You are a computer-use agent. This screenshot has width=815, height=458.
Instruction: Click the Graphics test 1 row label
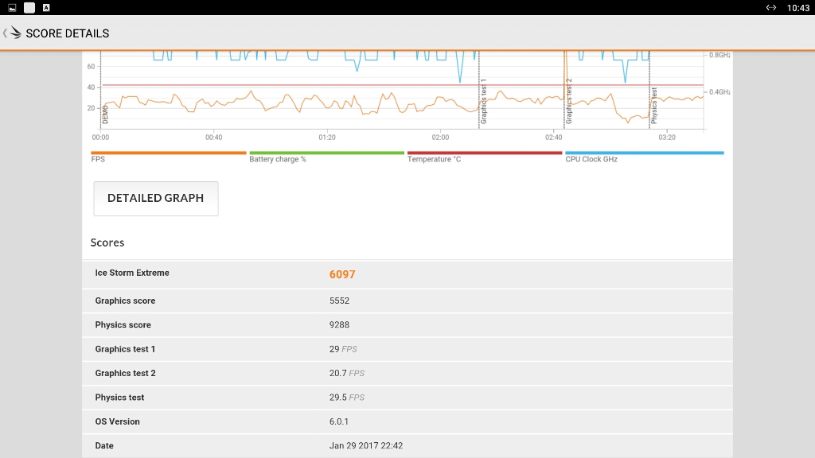[x=125, y=349]
